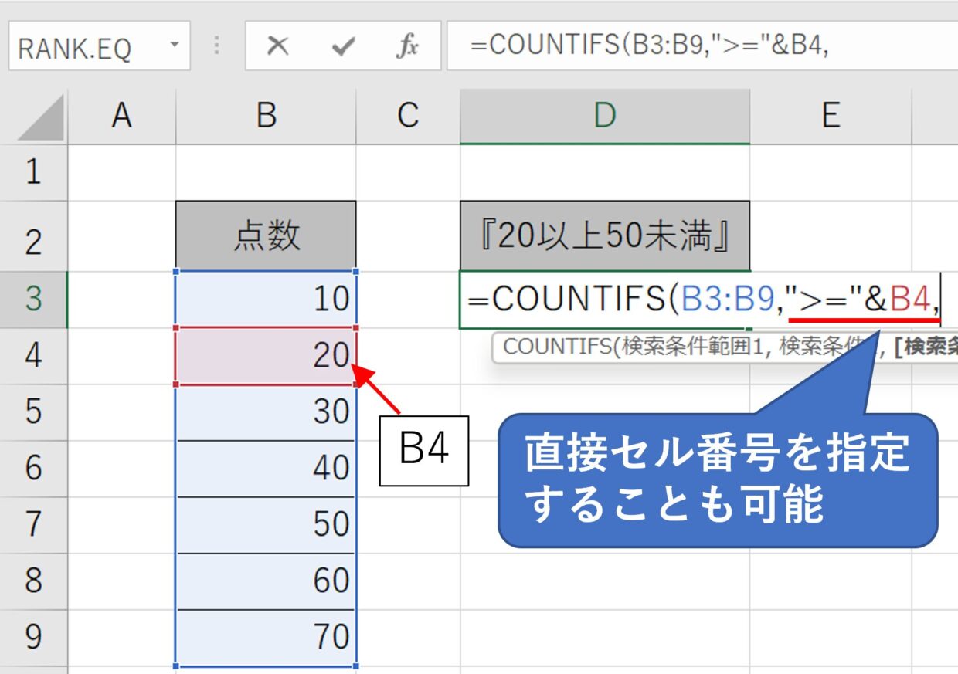Click cell D3 with COUNTIFS formula
Screen dimensions: 958x674
pos(605,300)
